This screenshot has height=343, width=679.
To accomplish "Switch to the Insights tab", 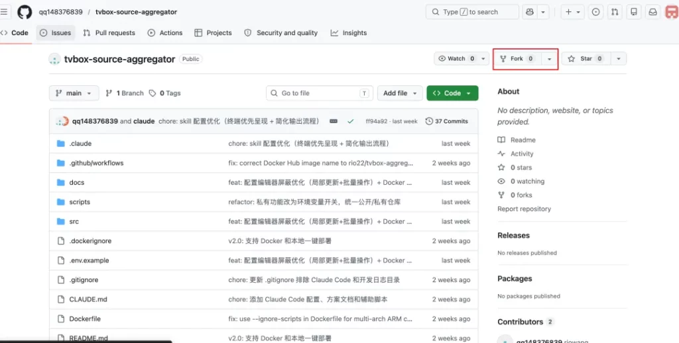I will [349, 33].
